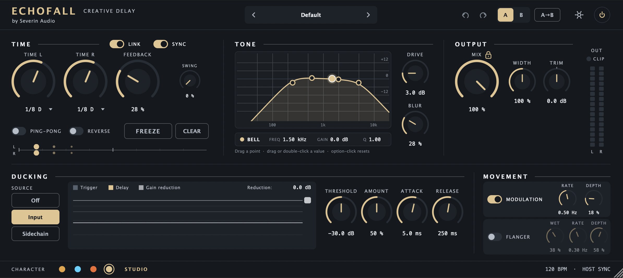This screenshot has height=278, width=623.
Task: Click the resize grip in the corner
Action: coord(618,273)
